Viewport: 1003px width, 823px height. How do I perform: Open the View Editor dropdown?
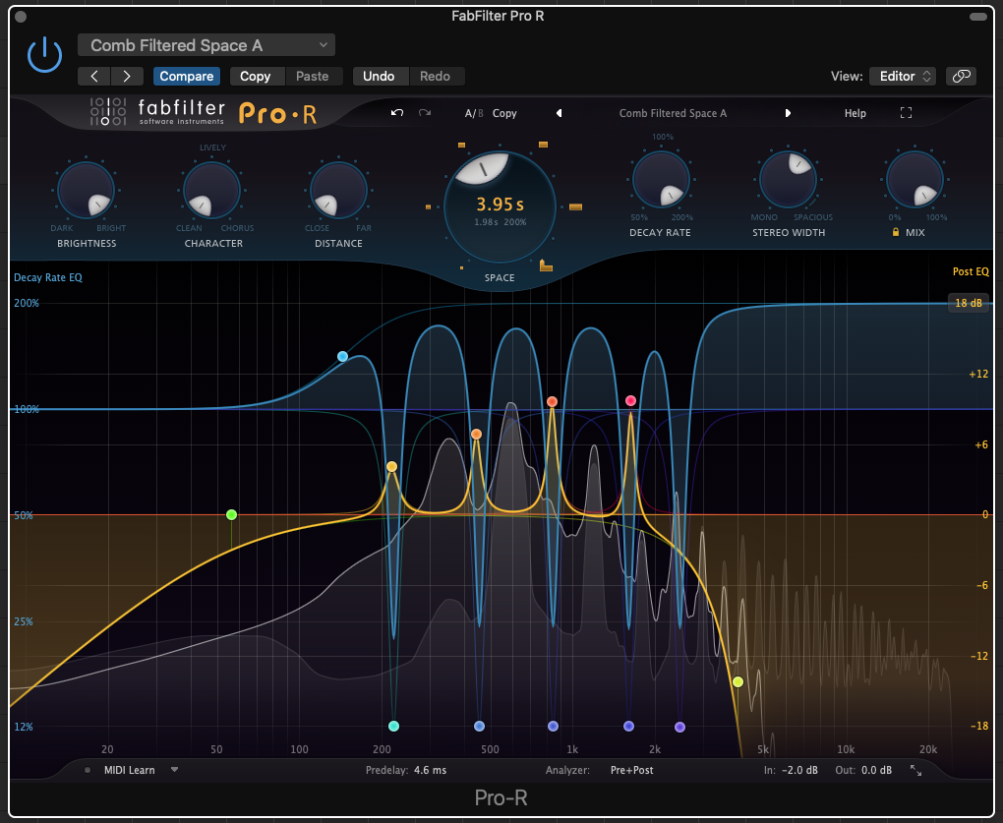pyautogui.click(x=904, y=76)
